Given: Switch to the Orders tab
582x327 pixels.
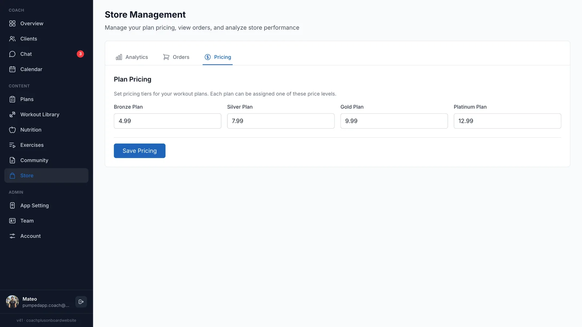Looking at the screenshot, I should [x=176, y=57].
